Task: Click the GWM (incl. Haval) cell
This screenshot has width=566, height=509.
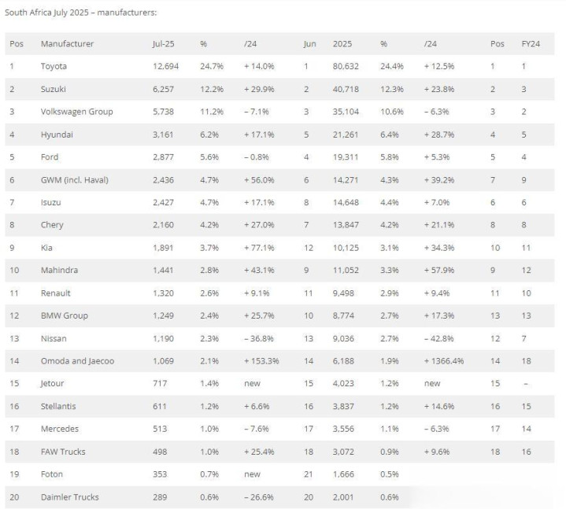Action: [74, 180]
